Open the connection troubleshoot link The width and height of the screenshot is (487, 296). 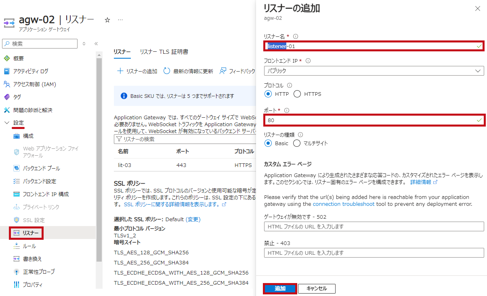(344, 204)
